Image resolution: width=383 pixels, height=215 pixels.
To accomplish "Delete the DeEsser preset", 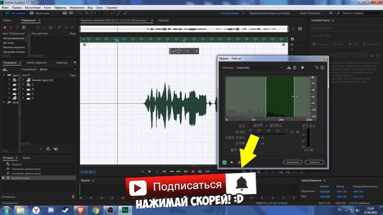I will (294, 67).
